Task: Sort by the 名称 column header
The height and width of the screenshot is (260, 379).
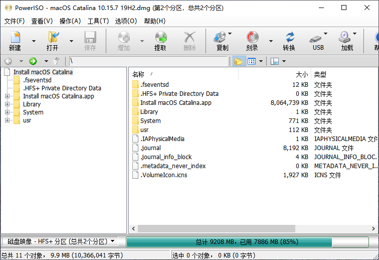Action: (x=184, y=74)
